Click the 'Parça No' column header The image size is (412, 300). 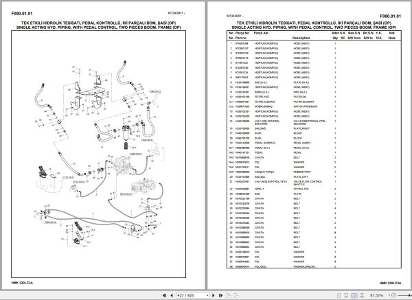pyautogui.click(x=242, y=33)
